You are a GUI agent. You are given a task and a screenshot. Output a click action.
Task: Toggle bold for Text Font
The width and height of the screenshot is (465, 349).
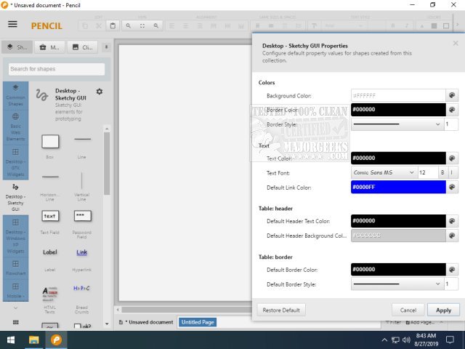coord(442,172)
